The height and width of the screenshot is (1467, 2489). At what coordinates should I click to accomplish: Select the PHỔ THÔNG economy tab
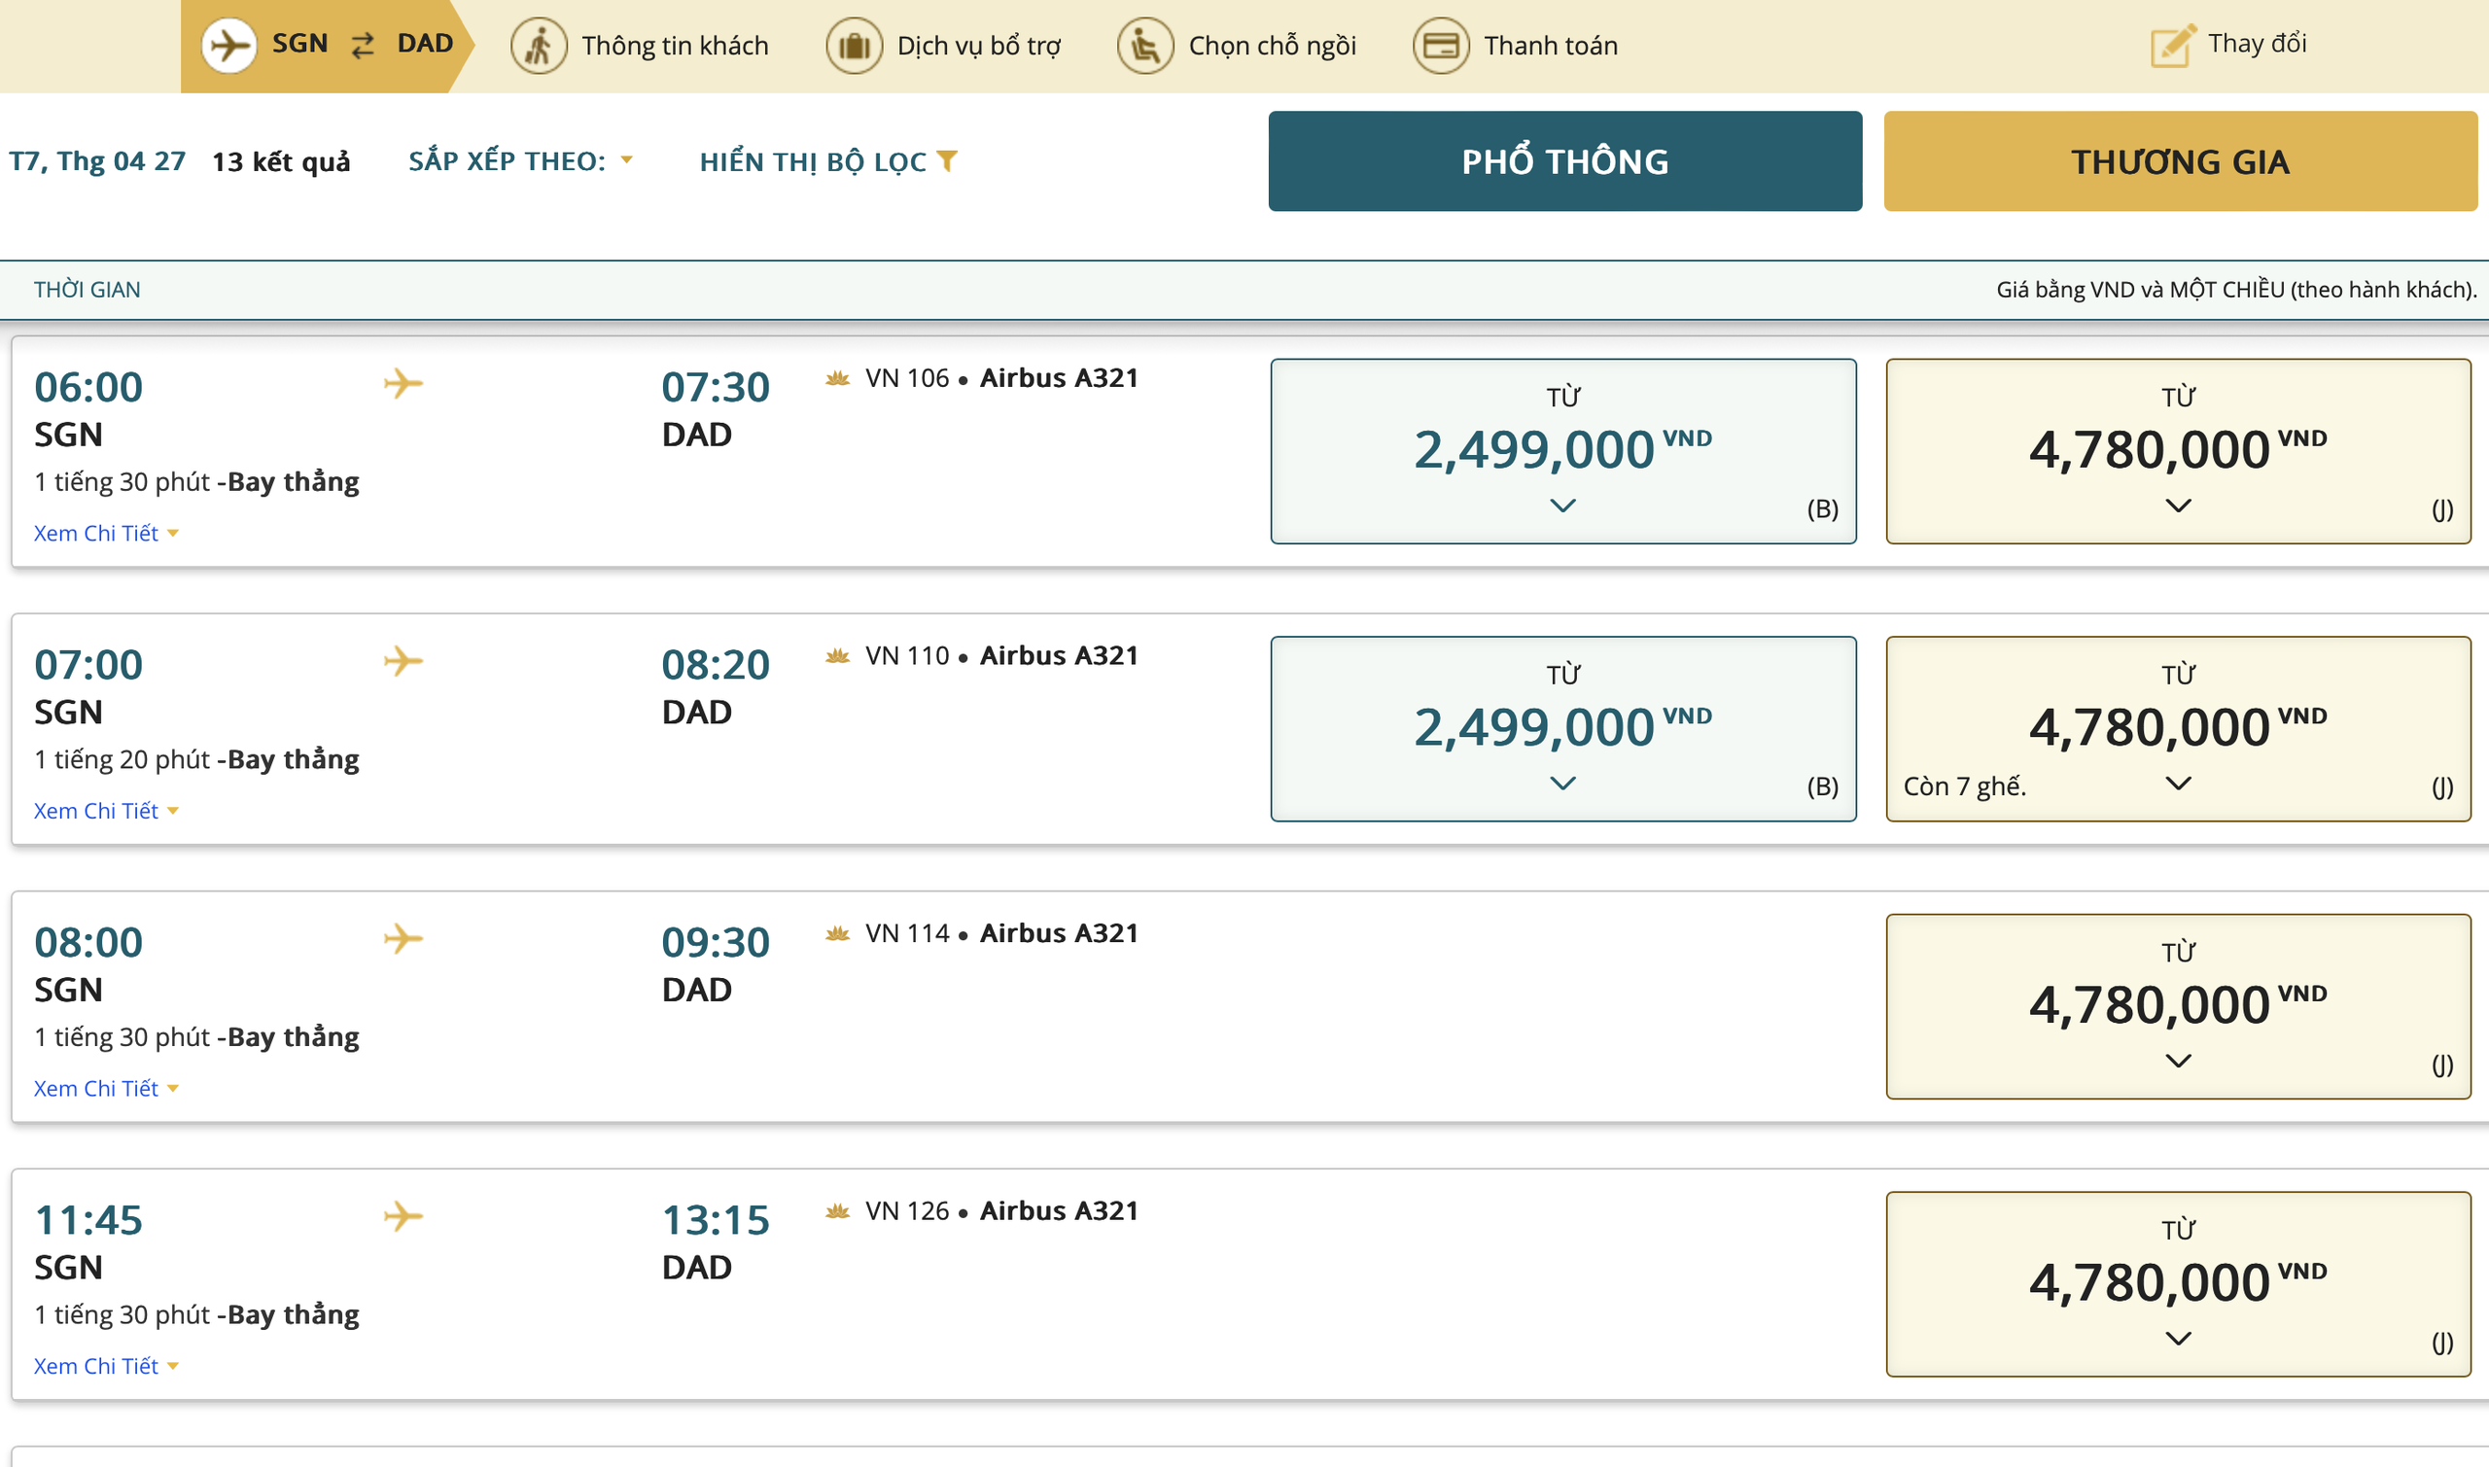(x=1564, y=161)
